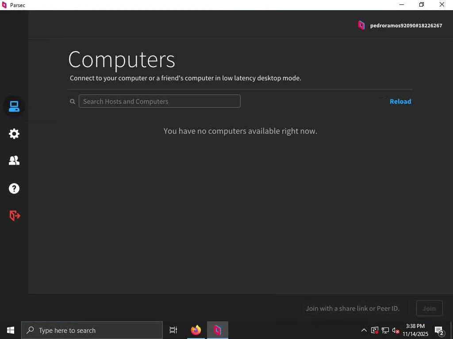Click the muted volume icon in the tray

(395, 331)
